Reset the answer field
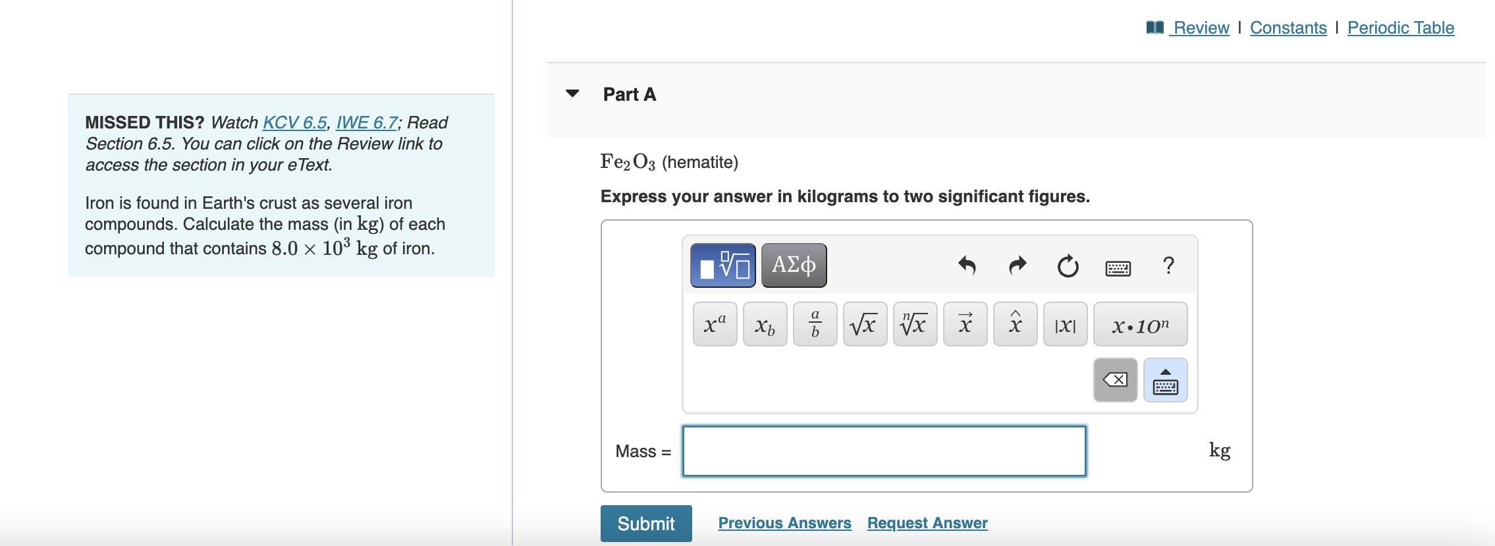Viewport: 1495px width, 546px height. pyautogui.click(x=1068, y=265)
